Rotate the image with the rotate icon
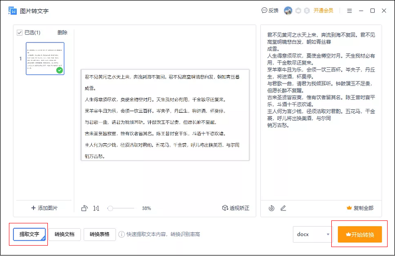Screen dimensions: 395x256 (x=84, y=208)
